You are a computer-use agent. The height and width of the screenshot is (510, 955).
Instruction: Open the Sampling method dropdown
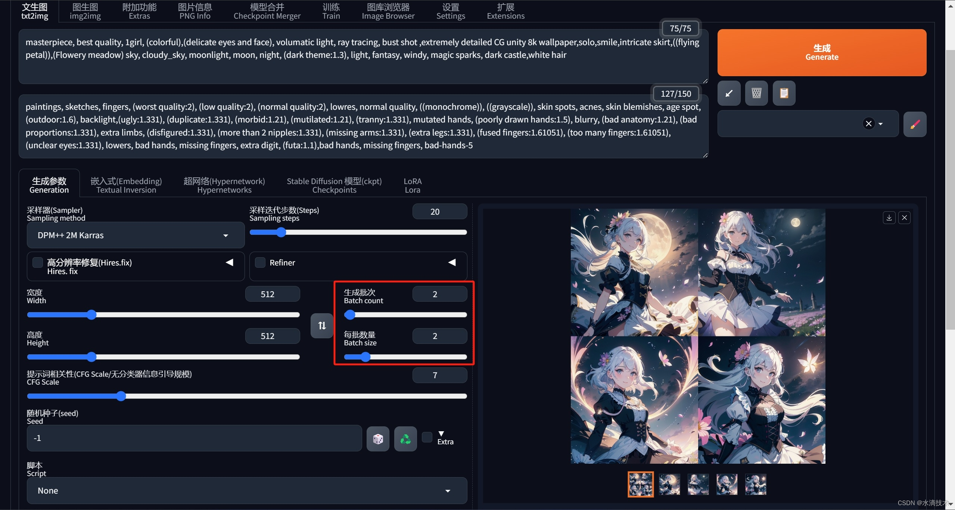136,235
